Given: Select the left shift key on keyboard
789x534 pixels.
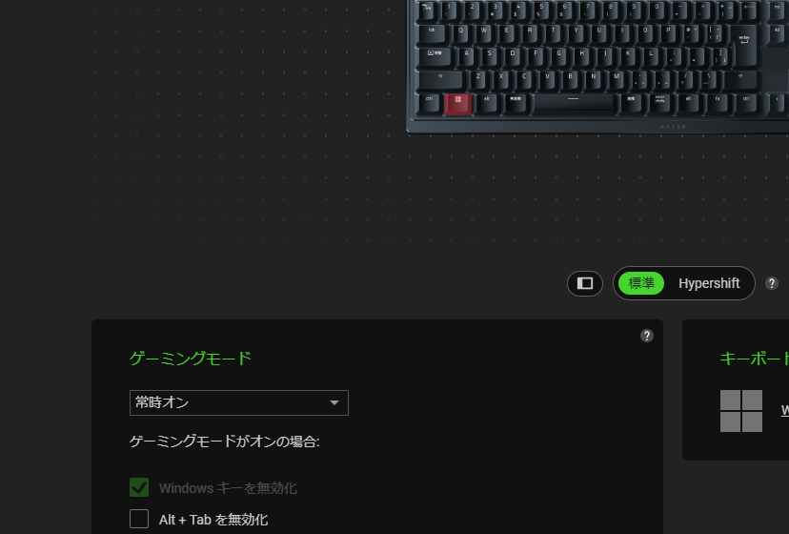Looking at the screenshot, I should pyautogui.click(x=441, y=79).
